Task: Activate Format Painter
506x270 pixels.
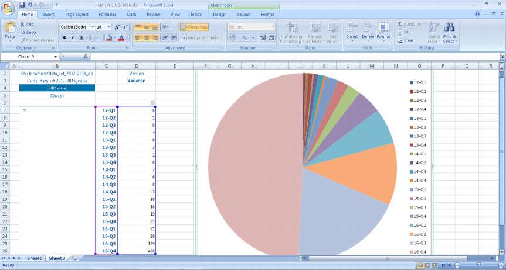Action: 37,40
